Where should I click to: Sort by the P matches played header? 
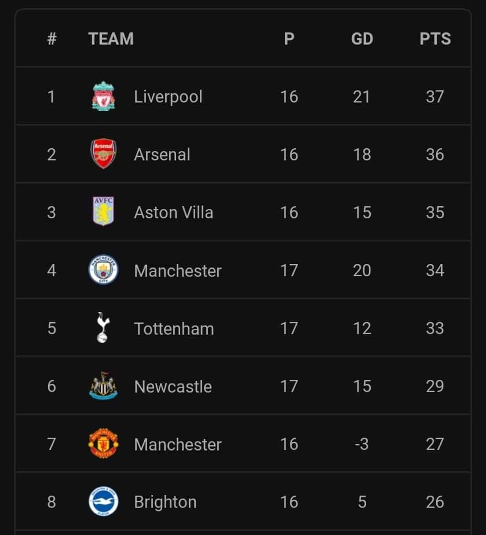click(x=289, y=39)
